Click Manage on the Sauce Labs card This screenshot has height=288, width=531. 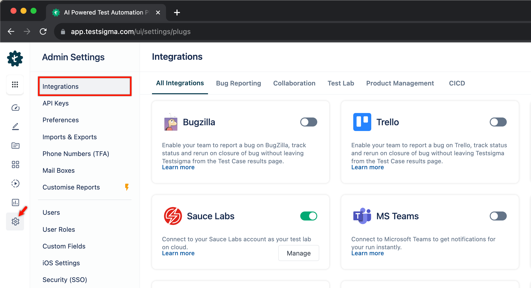coord(298,253)
